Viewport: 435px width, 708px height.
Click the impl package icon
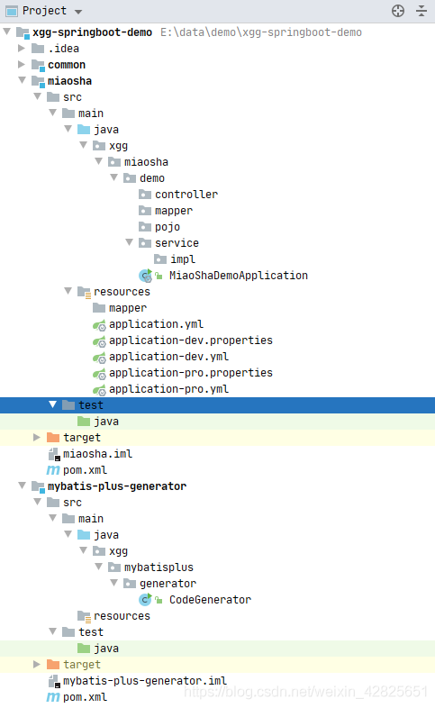coord(160,259)
